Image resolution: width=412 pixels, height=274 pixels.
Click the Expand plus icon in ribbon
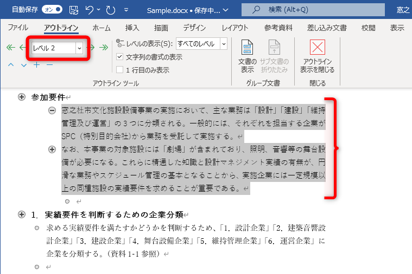(x=36, y=65)
